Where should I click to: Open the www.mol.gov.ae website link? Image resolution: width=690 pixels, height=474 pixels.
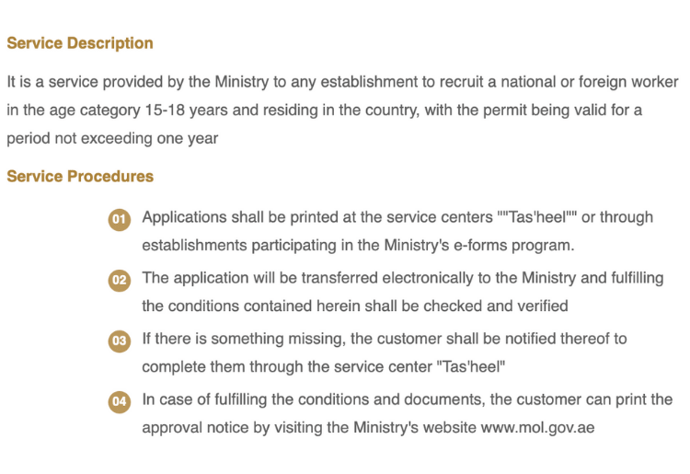coord(537,428)
